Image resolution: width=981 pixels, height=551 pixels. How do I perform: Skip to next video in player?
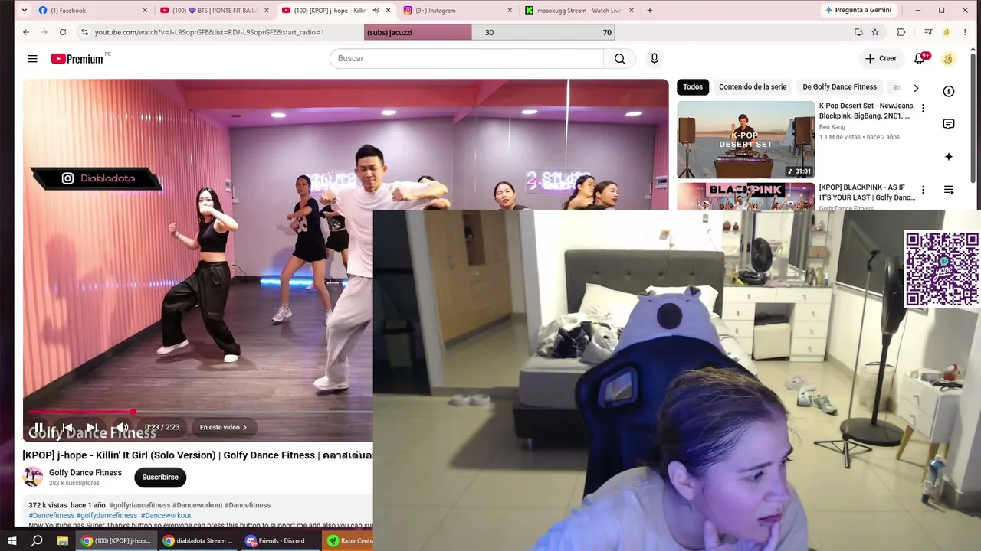point(92,428)
